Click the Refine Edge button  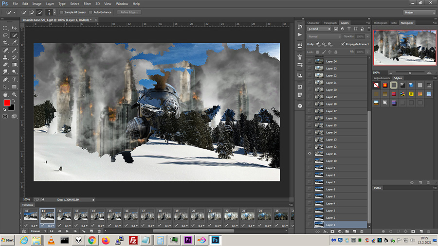pyautogui.click(x=129, y=12)
